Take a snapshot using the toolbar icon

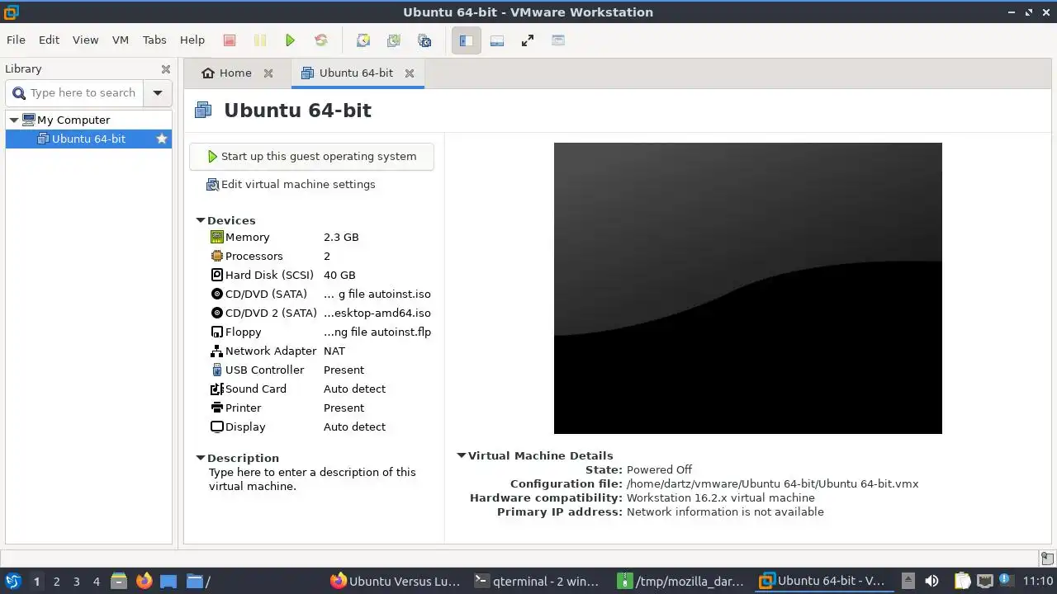pos(363,40)
